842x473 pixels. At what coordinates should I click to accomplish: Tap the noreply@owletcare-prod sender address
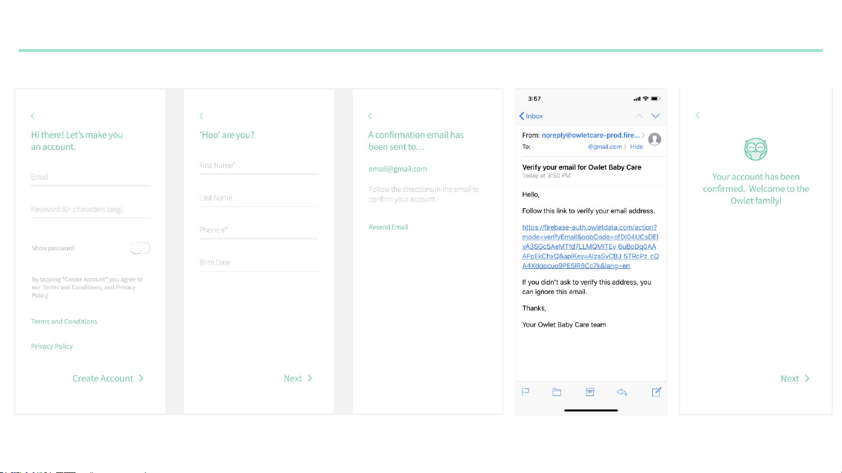pos(591,135)
